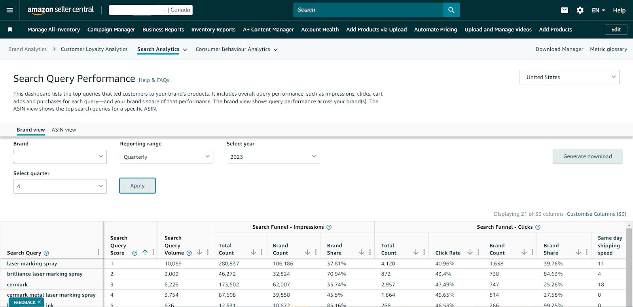633x307 pixels.
Task: Sort by Clicks Brand Share arrow
Action: tap(578, 252)
